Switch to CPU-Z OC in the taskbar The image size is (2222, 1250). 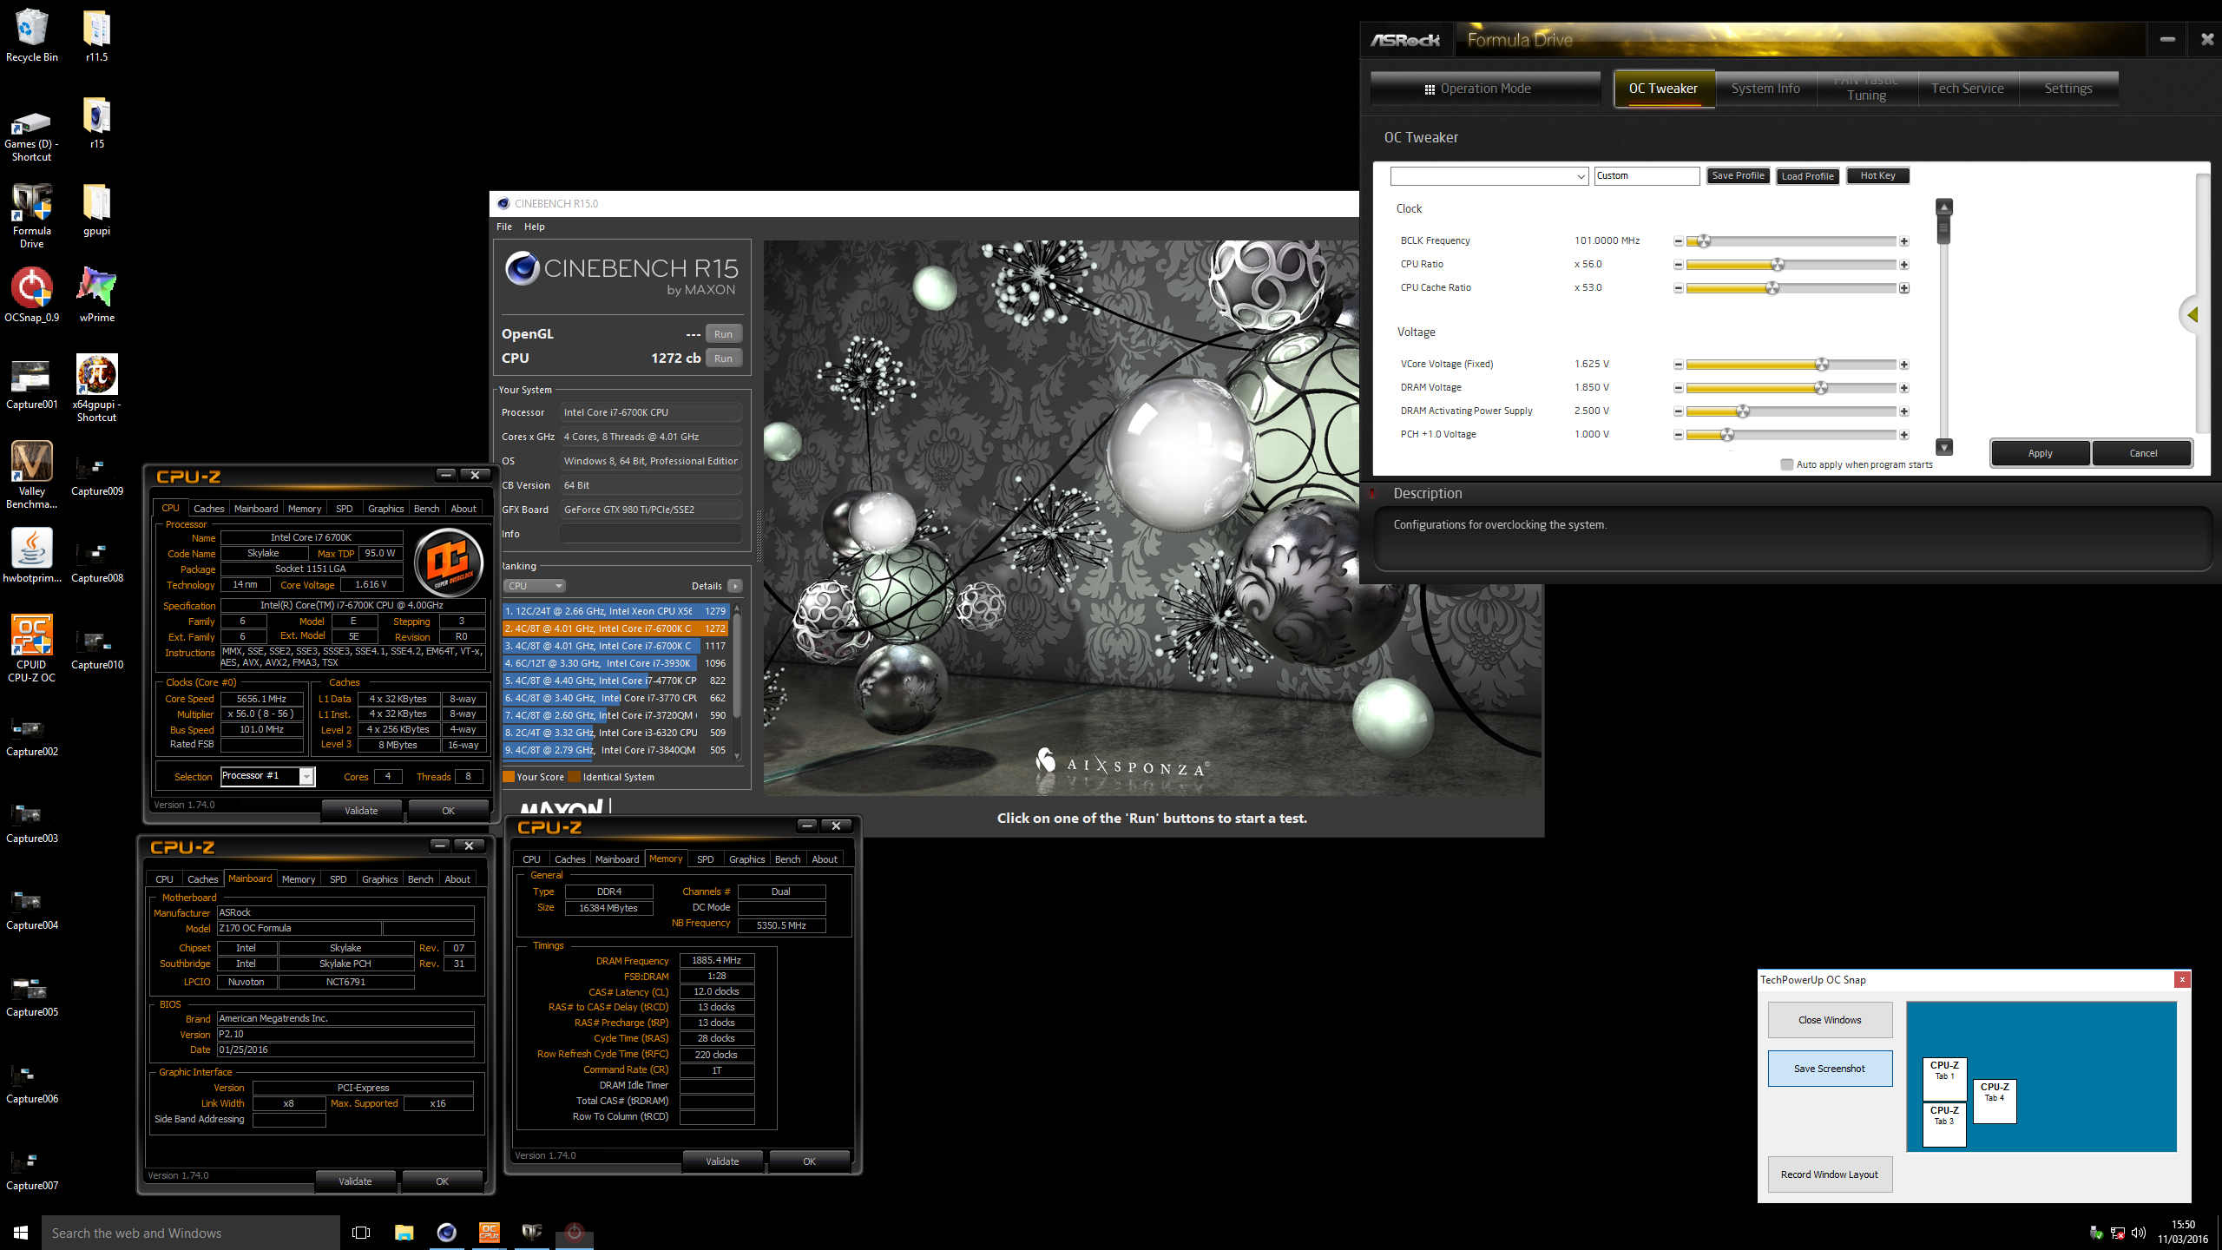click(490, 1233)
